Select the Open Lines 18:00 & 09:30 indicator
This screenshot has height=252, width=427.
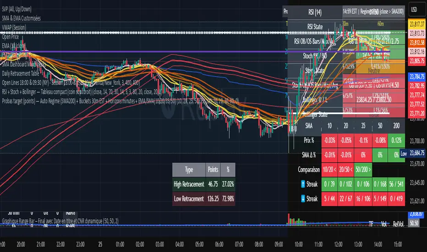[71, 82]
